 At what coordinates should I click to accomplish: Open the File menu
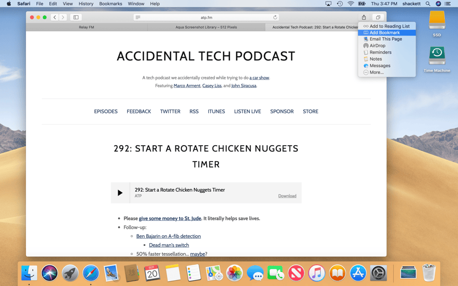(x=39, y=4)
